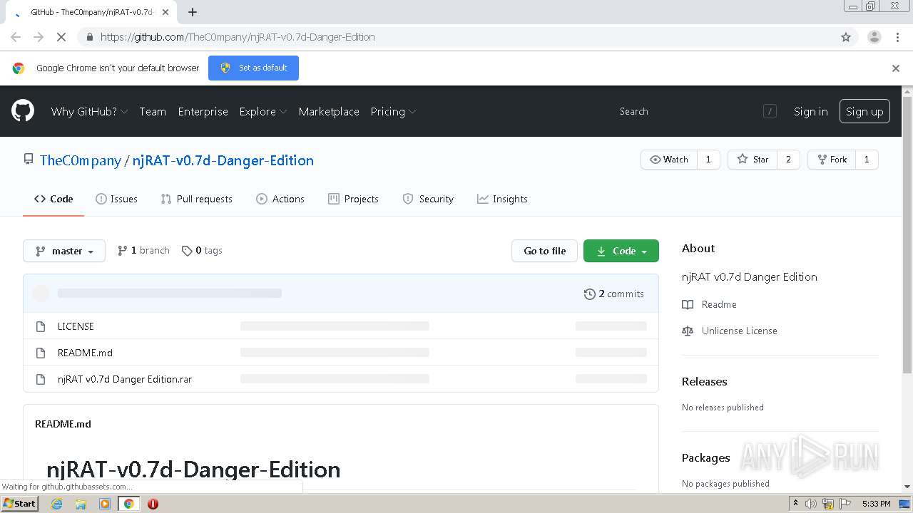View the 1 branch link
This screenshot has width=913, height=513.
point(143,250)
